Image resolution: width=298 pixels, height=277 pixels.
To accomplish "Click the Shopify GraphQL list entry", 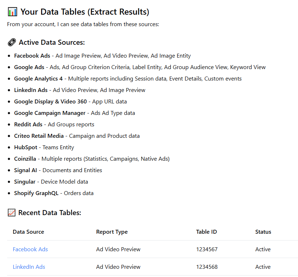I will click(54, 193).
